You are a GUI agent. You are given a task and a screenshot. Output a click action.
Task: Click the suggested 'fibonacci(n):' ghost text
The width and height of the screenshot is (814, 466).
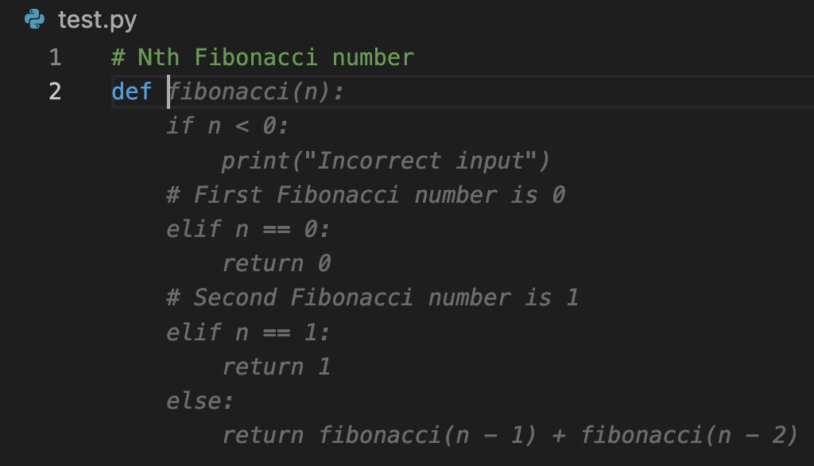255,92
